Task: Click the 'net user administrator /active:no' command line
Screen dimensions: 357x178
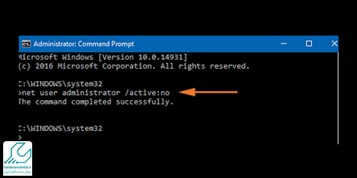Action: coord(95,93)
